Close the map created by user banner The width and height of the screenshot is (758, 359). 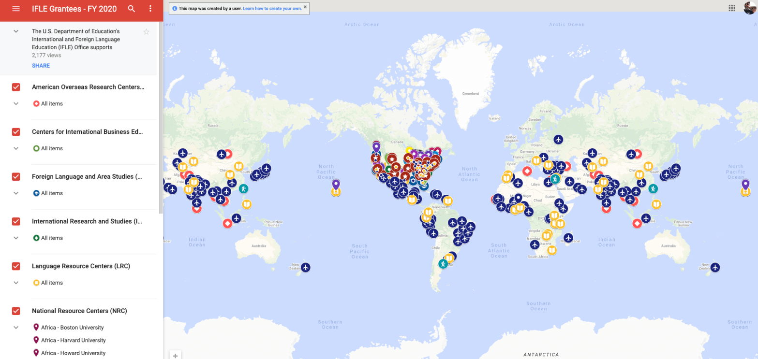pos(305,7)
